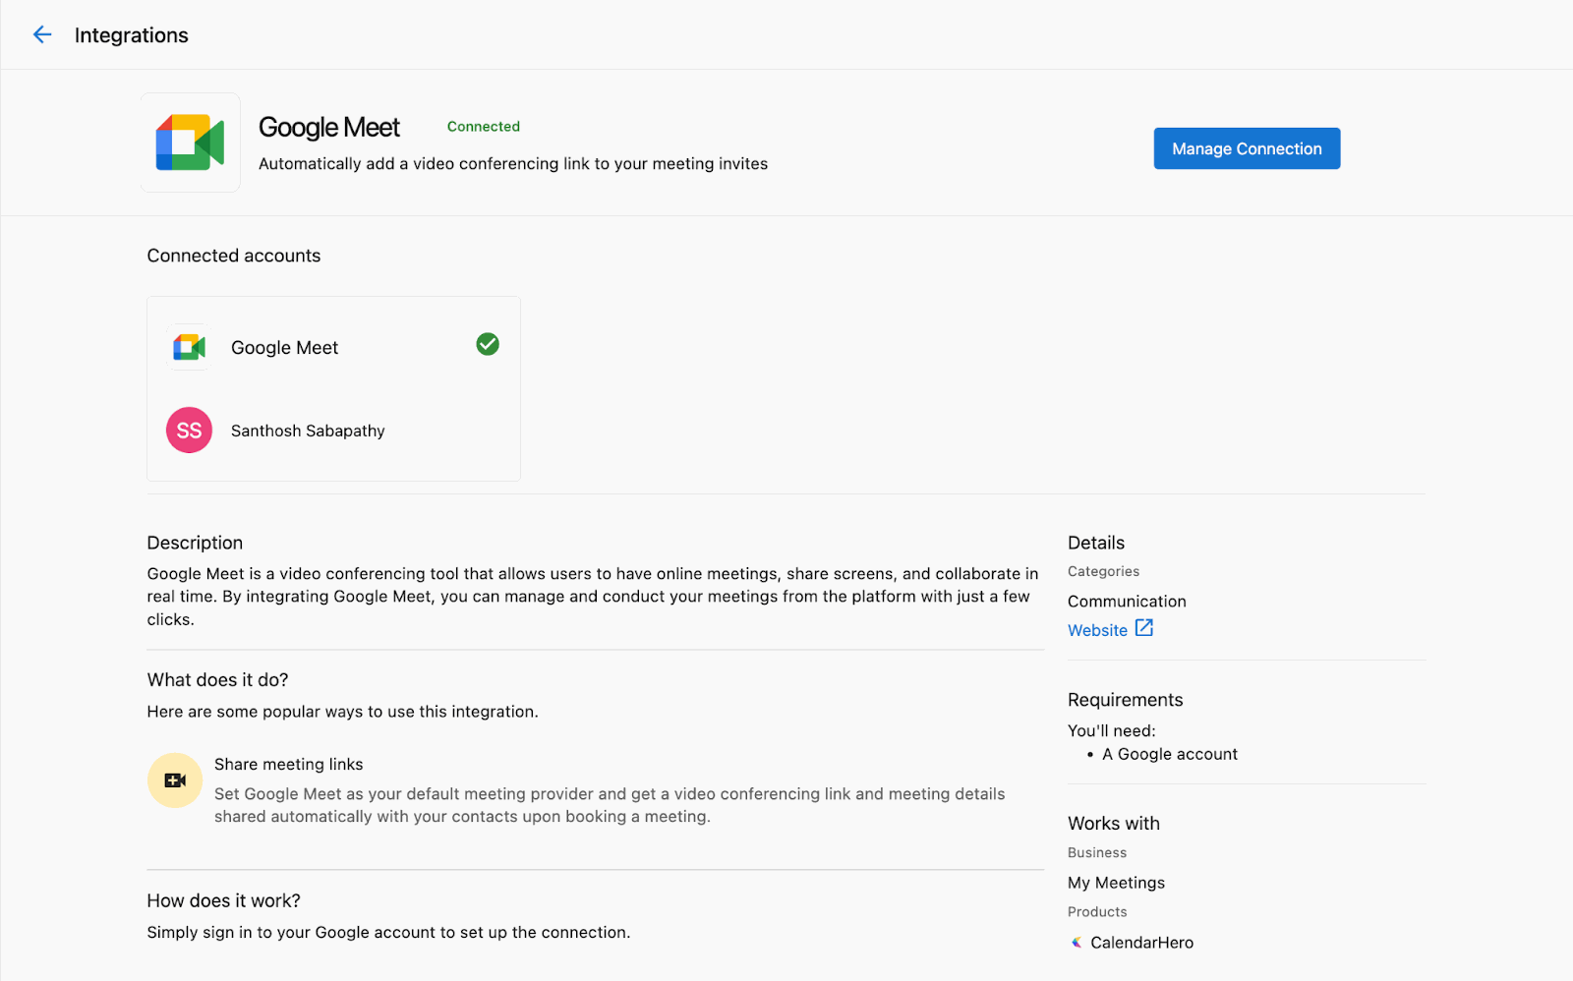Go back using the Integrations arrow
Image resolution: width=1573 pixels, height=981 pixels.
[x=42, y=35]
